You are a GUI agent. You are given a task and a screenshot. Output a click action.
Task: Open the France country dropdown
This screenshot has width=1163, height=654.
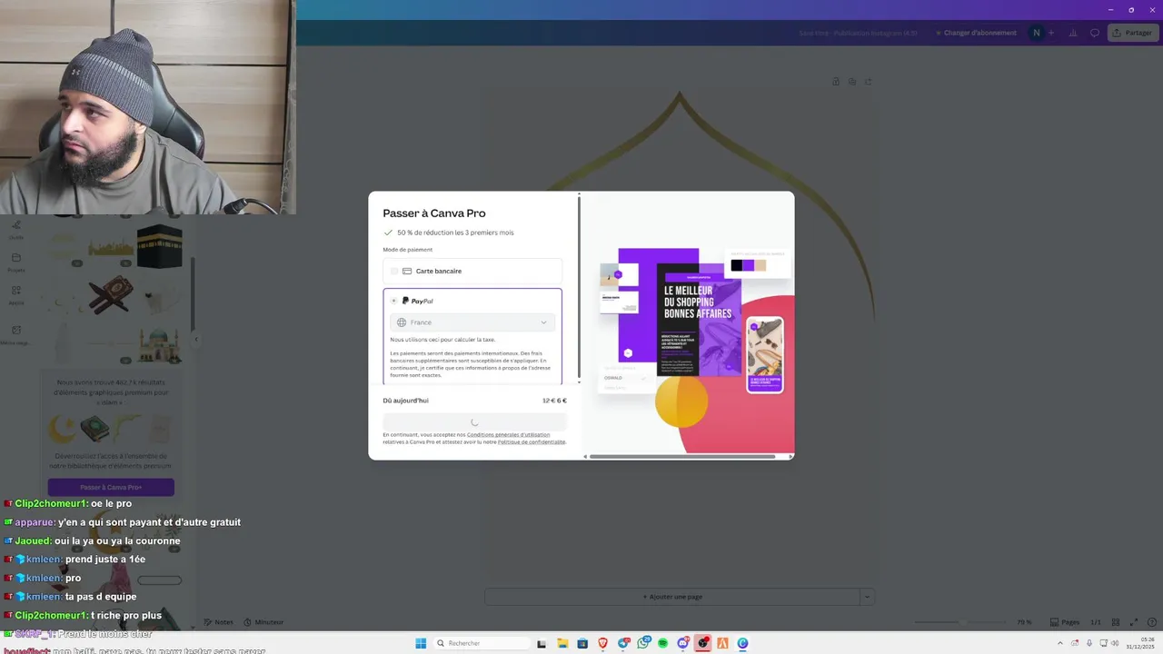pyautogui.click(x=472, y=322)
